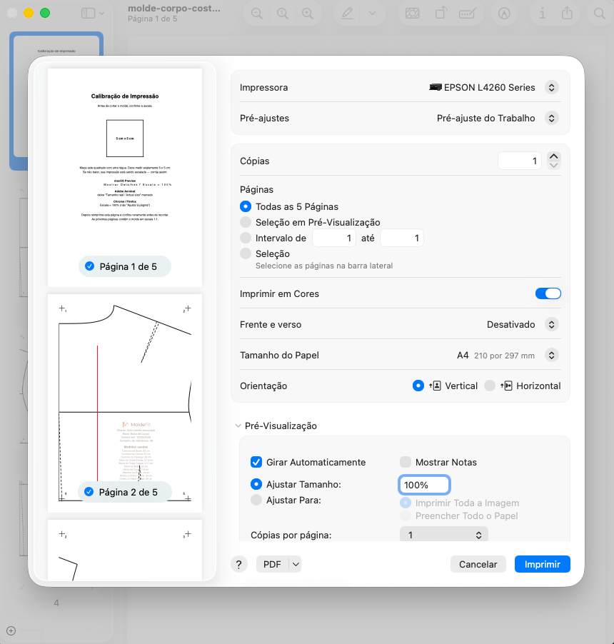Click the zoom to actual size magnifier in Preview toolbar

point(283,14)
